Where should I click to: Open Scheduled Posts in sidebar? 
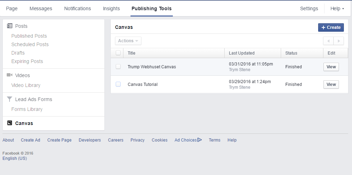[x=30, y=44]
